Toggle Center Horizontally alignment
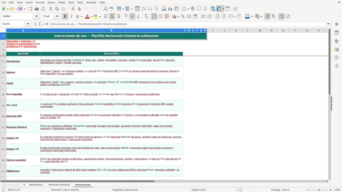 112,16
